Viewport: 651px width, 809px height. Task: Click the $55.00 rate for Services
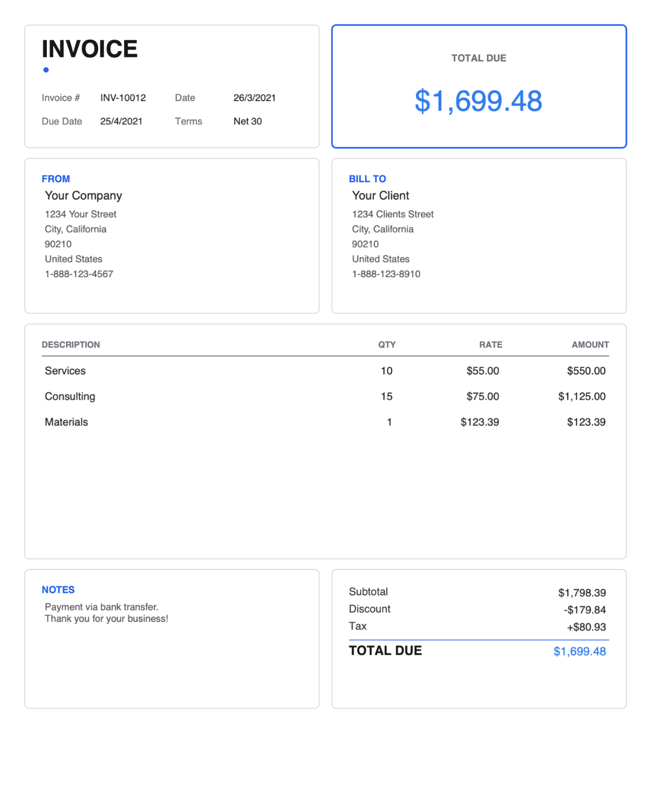click(x=483, y=371)
